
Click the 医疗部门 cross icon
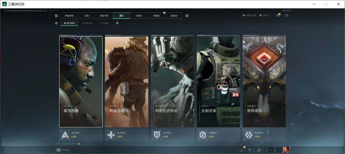pyautogui.click(x=111, y=135)
